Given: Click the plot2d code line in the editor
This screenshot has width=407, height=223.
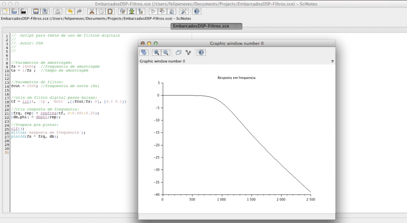Looking at the screenshot, I should point(34,136).
